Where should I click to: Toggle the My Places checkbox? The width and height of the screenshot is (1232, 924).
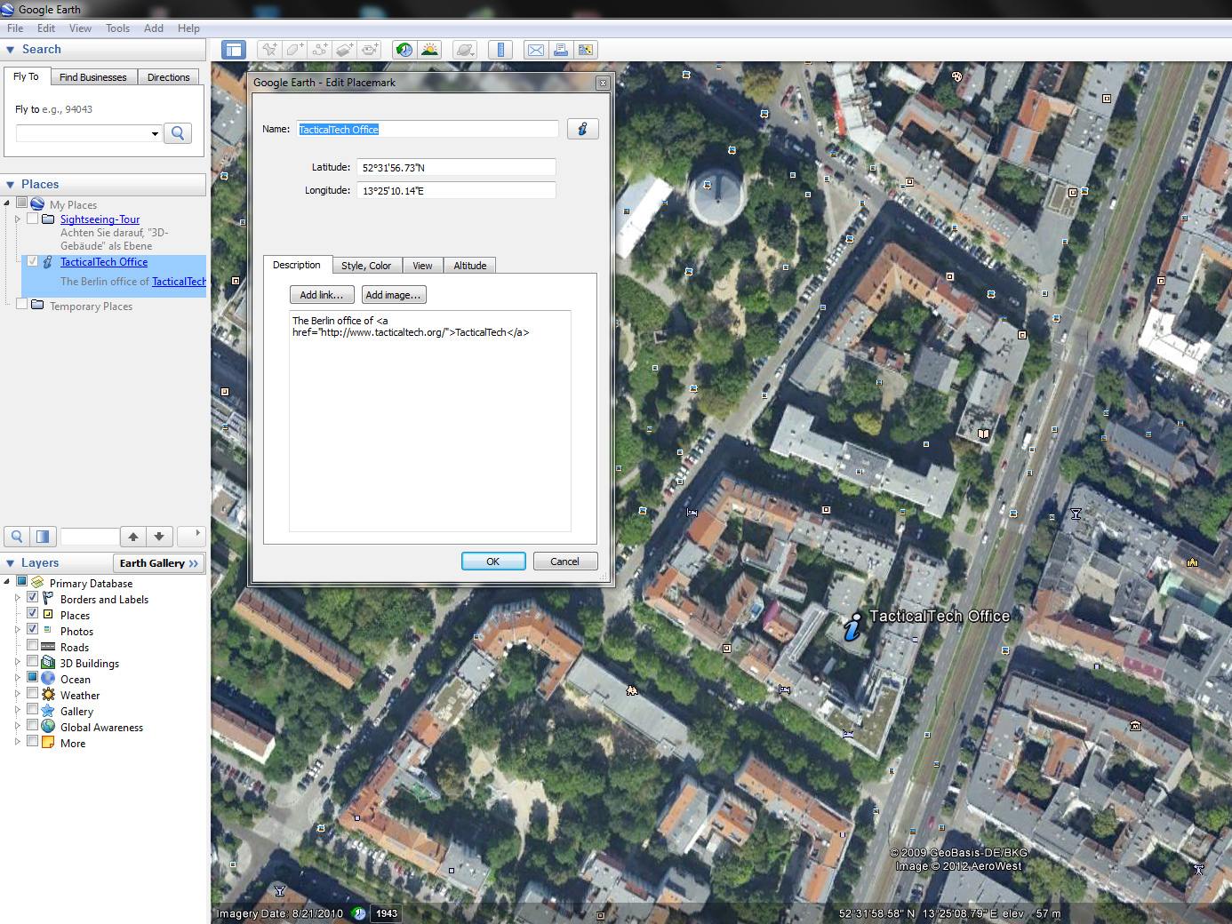coord(22,203)
